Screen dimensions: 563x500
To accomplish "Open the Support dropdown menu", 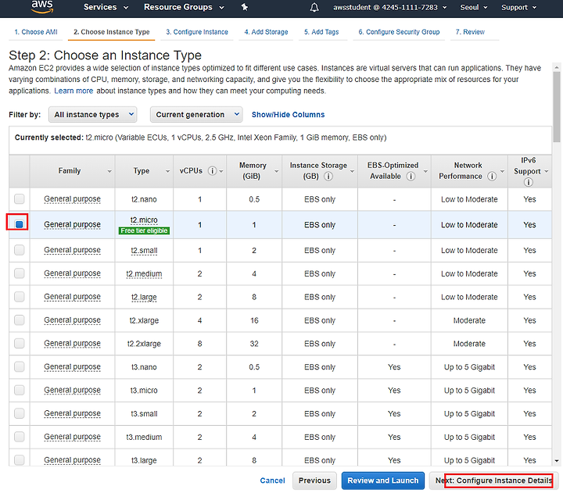I will (519, 7).
